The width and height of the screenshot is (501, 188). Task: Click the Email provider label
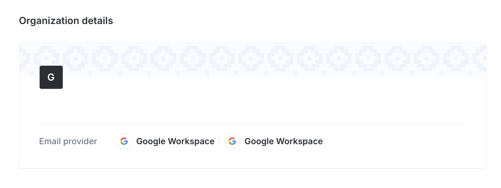[x=68, y=141]
